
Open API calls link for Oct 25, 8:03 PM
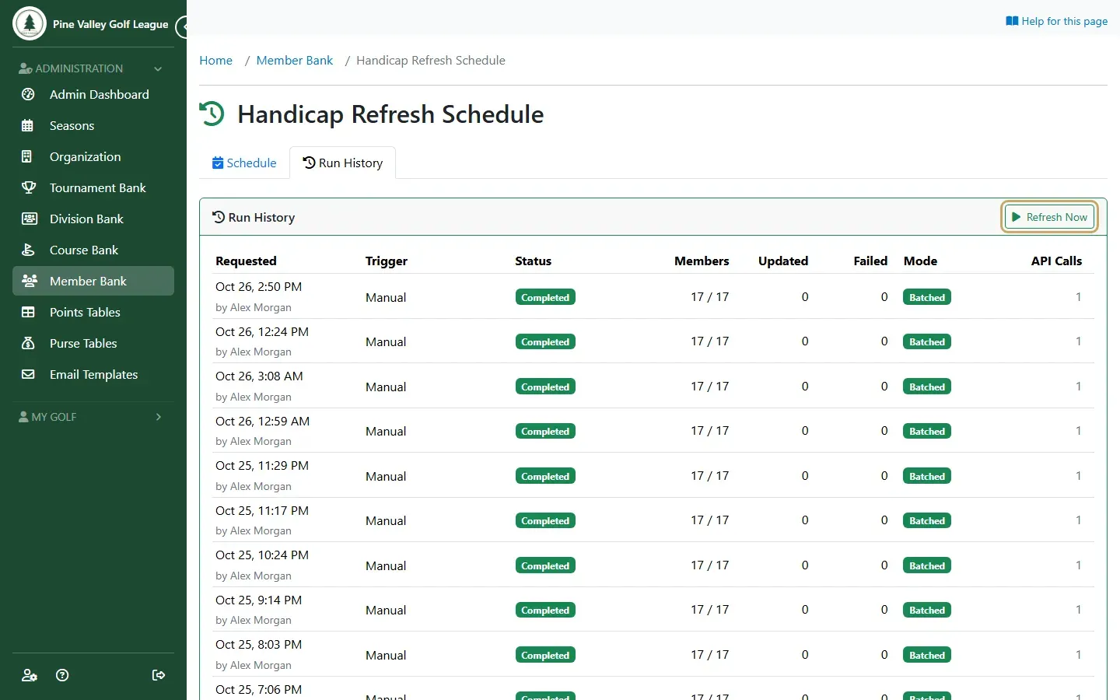click(x=1078, y=655)
